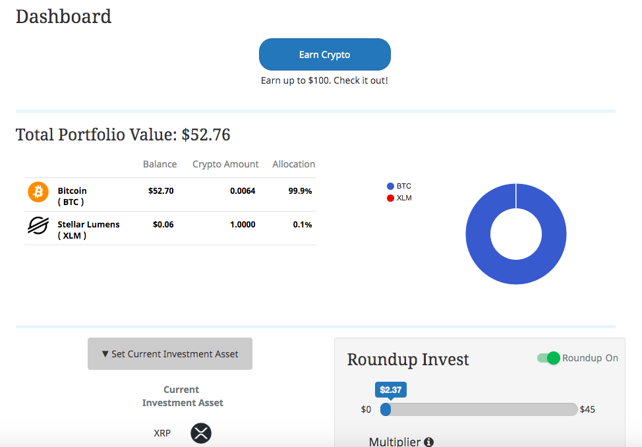642x447 pixels.
Task: Click the Allocation column header
Action: [293, 164]
